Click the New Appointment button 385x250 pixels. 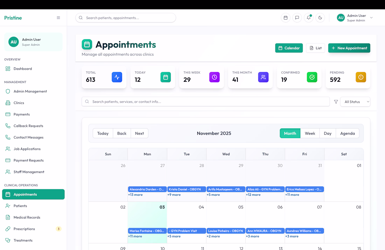[349, 48]
